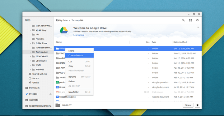Expand the Techrepublic folder arrow

[30, 52]
